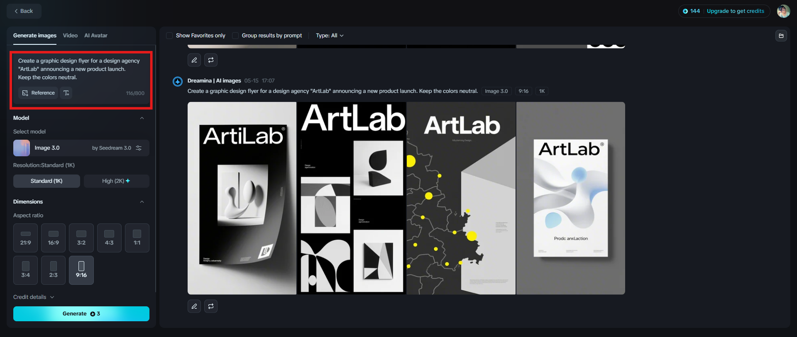Open the user profile avatar

[x=783, y=11]
